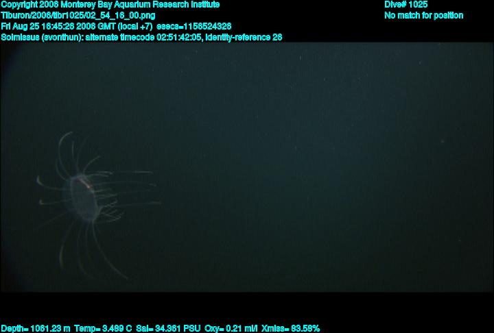Image resolution: width=494 pixels, height=333 pixels.
Task: Select the alternate timecode 02:51:42:05
Action: pyautogui.click(x=143, y=38)
